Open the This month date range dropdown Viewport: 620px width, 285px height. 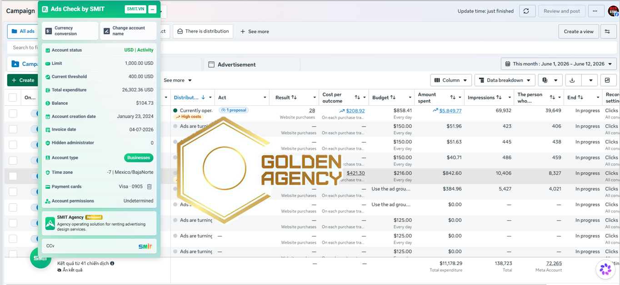(559, 64)
